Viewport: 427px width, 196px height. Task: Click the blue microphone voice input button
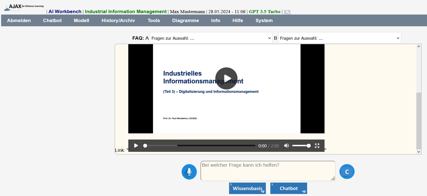(x=189, y=172)
